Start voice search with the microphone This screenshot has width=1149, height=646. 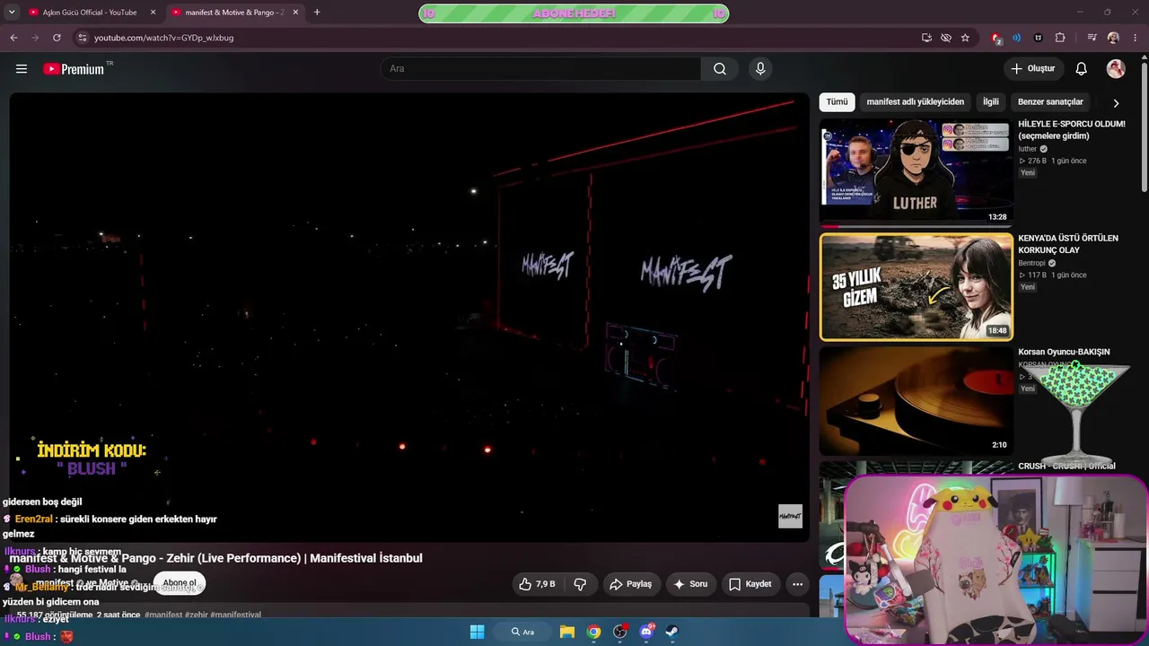pyautogui.click(x=760, y=69)
